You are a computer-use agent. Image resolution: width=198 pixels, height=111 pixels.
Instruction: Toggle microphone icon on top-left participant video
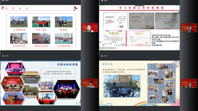pos(83,31)
